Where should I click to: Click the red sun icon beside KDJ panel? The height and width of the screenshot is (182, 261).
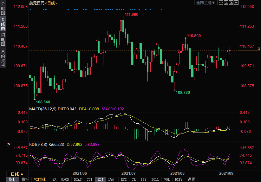pos(9,144)
